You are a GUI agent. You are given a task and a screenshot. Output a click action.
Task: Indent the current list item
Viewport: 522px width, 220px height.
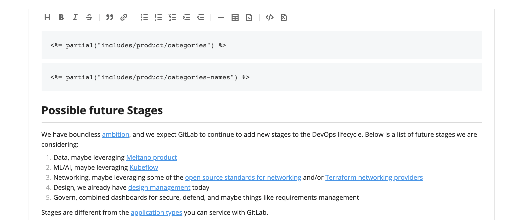point(186,17)
